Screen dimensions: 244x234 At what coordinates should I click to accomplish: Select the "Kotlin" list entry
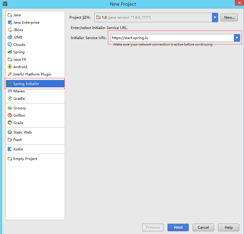coord(35,149)
